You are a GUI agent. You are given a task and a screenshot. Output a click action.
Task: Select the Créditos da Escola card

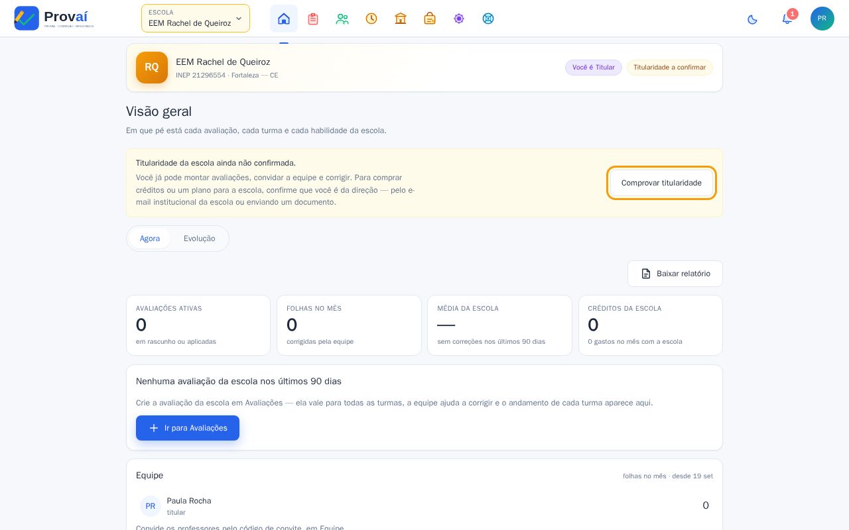(x=651, y=325)
